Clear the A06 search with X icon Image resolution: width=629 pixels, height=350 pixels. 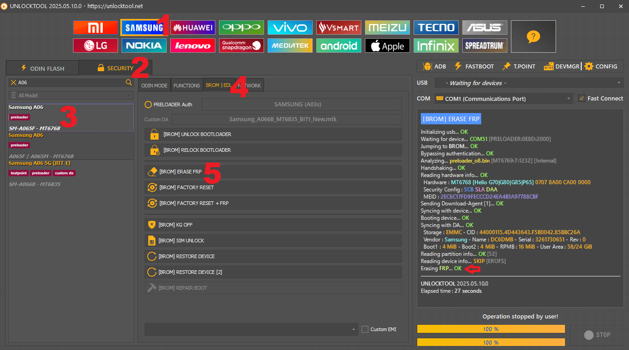[14, 82]
